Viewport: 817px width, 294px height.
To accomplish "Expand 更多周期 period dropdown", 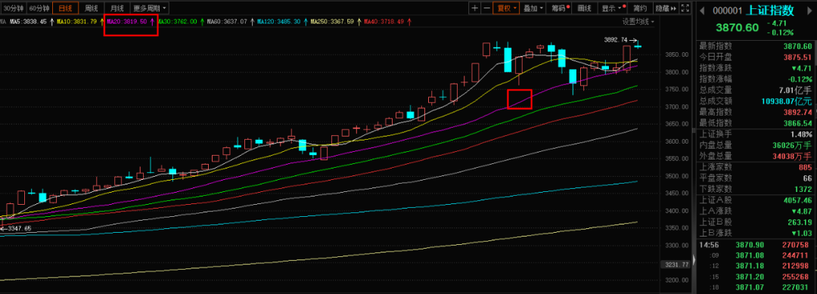I will [x=150, y=8].
